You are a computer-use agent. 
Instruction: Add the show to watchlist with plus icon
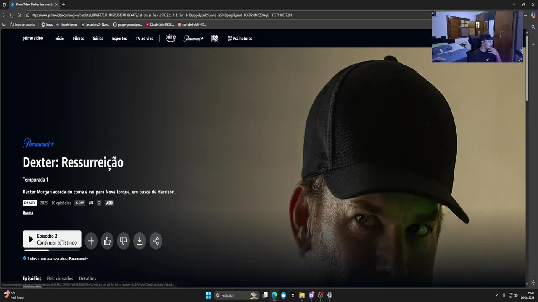point(91,241)
